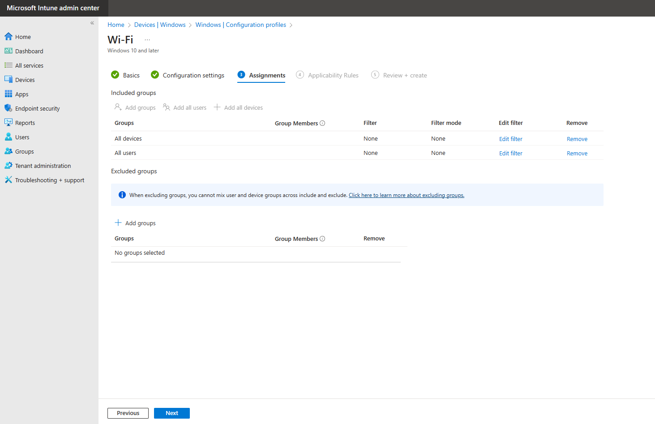Remove the All devices group
The height and width of the screenshot is (424, 655).
[x=577, y=139]
